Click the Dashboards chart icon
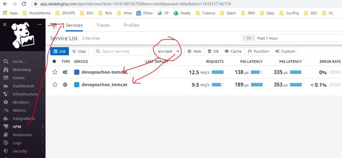342x158 pixels. tap(6, 86)
